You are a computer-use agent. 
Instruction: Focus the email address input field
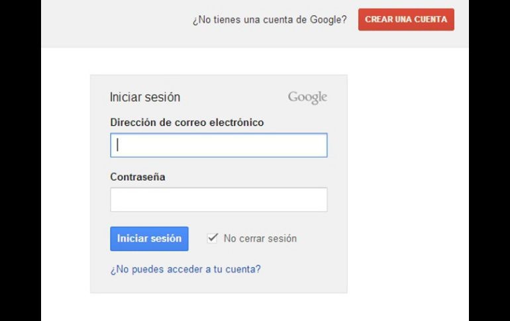tap(219, 146)
